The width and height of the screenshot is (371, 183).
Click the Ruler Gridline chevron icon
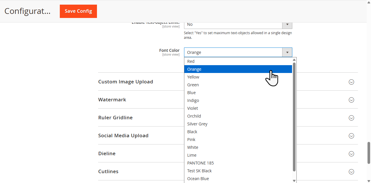pos(351,118)
